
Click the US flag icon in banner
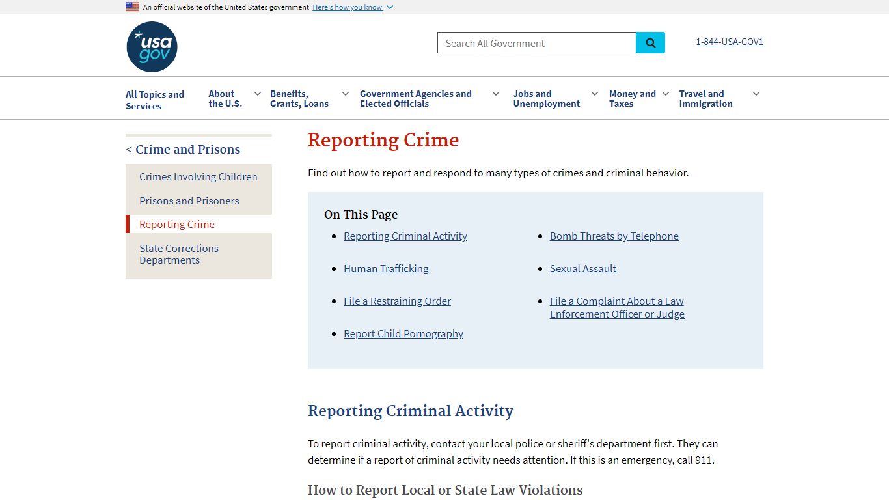click(x=132, y=7)
